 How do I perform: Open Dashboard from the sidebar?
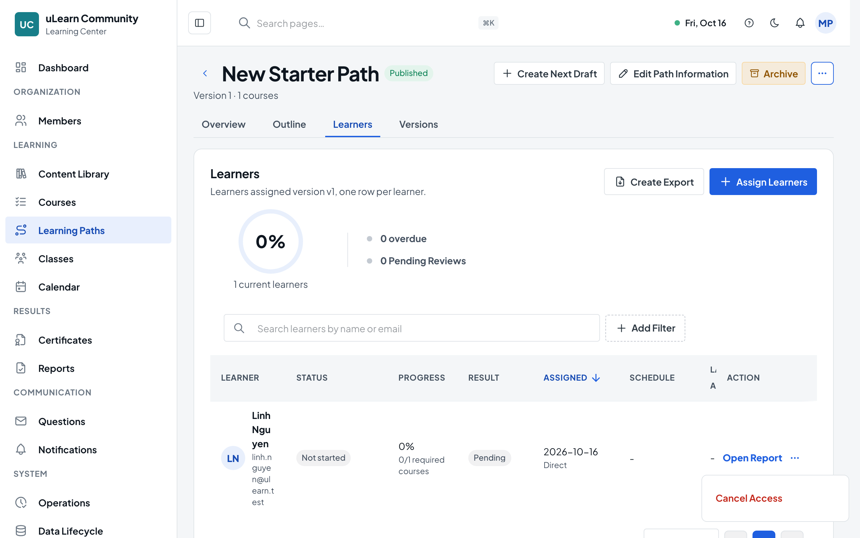point(88,68)
